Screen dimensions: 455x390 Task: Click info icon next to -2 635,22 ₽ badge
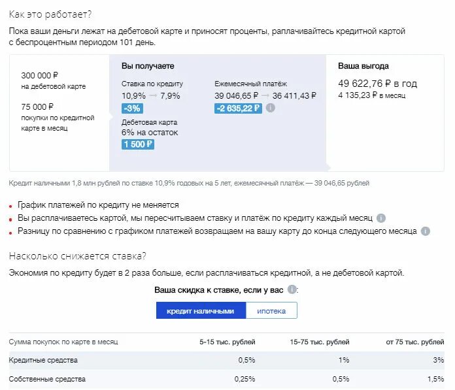pos(271,108)
